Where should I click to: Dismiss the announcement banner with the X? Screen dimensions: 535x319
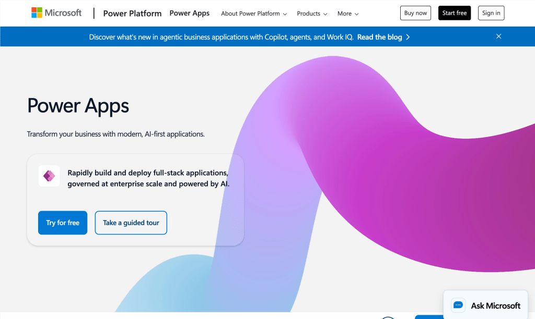pos(498,36)
